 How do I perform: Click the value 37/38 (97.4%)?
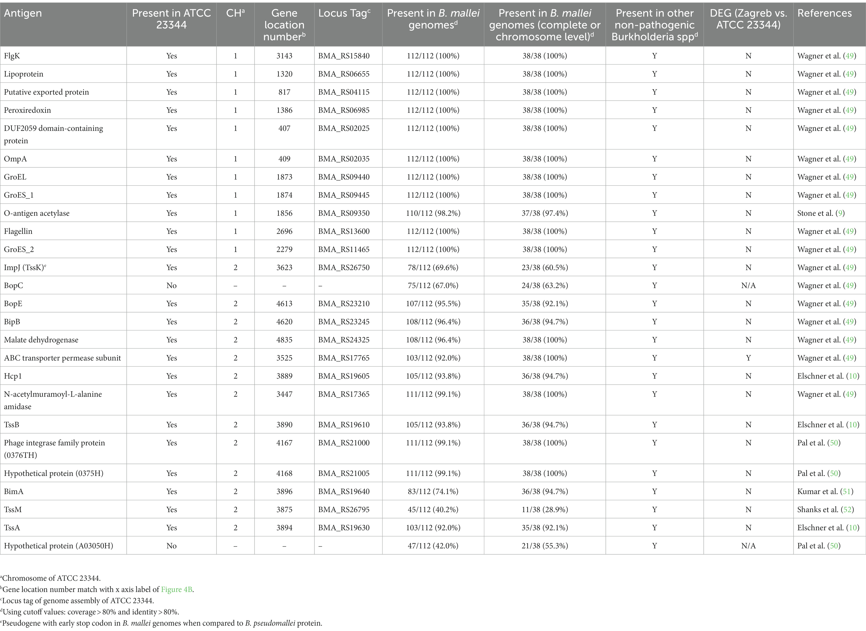click(545, 213)
